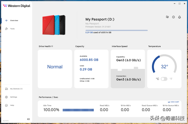
Task: Click the Normal drive health card
Action: [x=55, y=69]
